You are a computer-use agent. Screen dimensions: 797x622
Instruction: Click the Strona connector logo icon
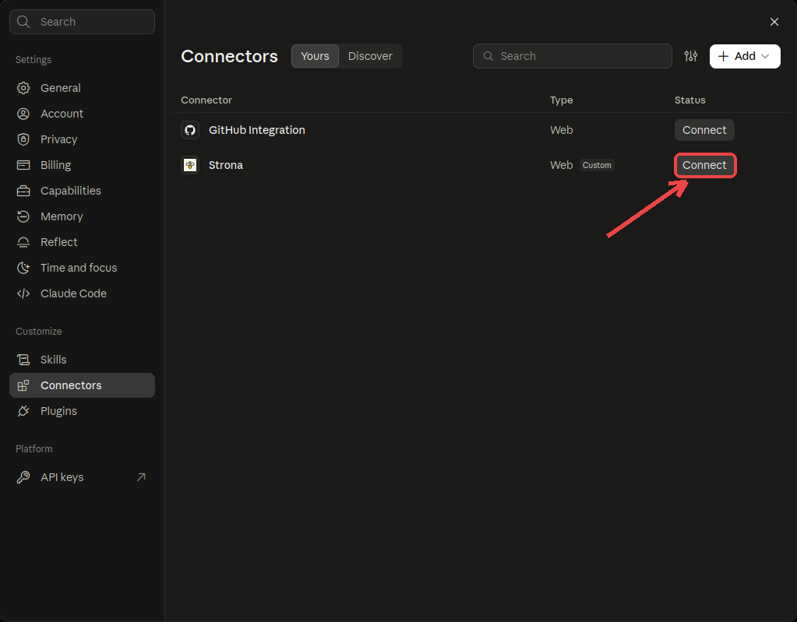190,165
